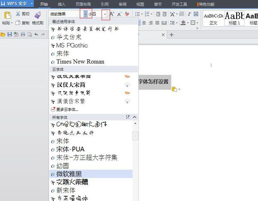The height and width of the screenshot is (201, 258).
Task: Click the Paste clipboard icon
Action: point(7,15)
